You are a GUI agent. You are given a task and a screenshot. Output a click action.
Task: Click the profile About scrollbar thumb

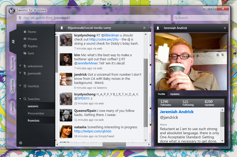pos(222,119)
